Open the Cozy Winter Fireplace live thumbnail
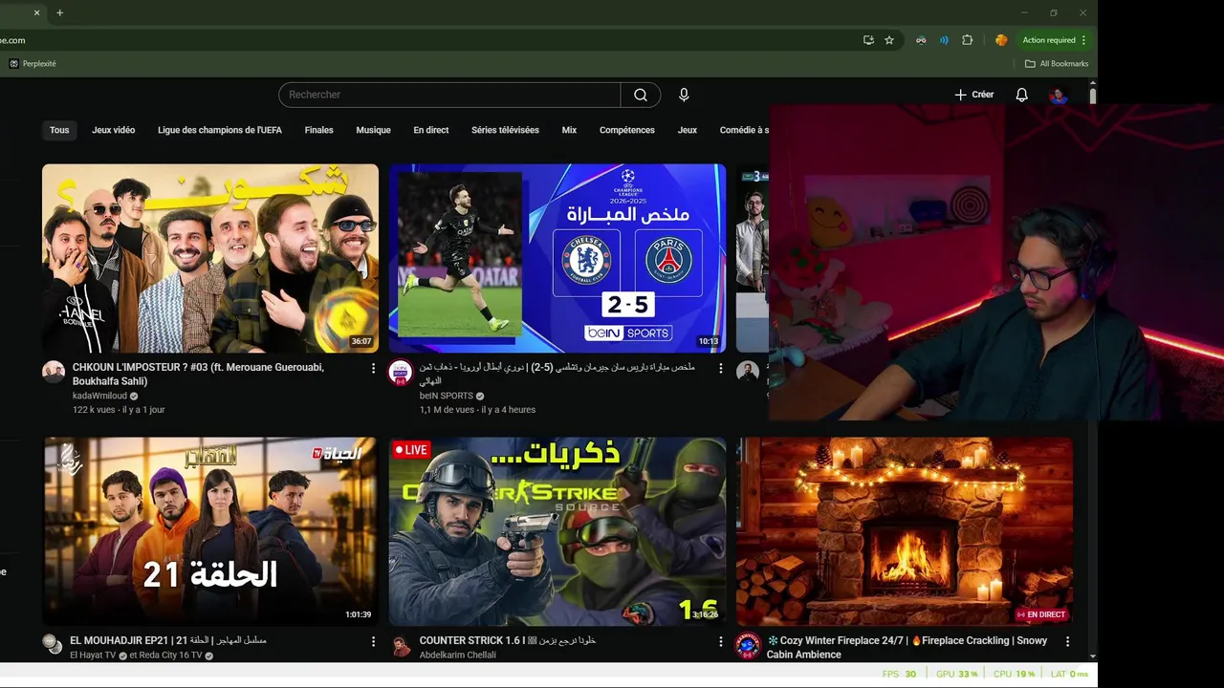The width and height of the screenshot is (1224, 688). point(905,531)
